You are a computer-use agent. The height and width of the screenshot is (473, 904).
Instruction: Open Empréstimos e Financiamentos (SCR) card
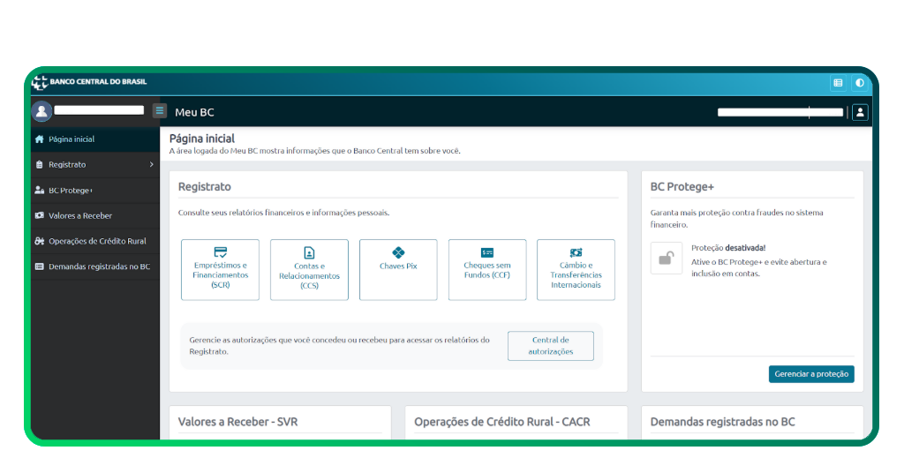[x=220, y=270]
